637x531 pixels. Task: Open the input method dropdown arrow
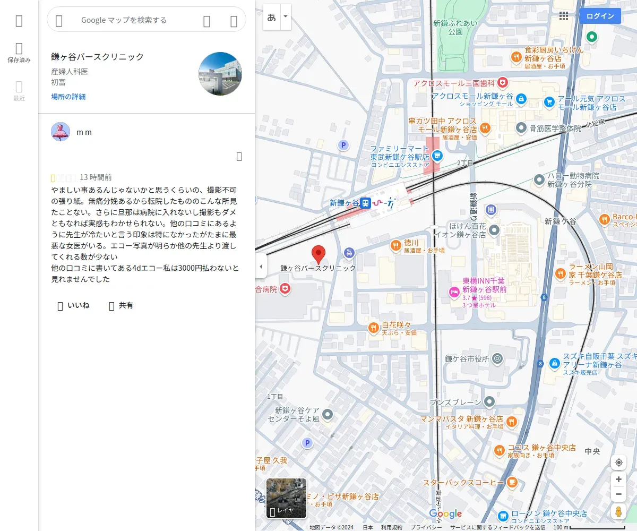coord(286,17)
